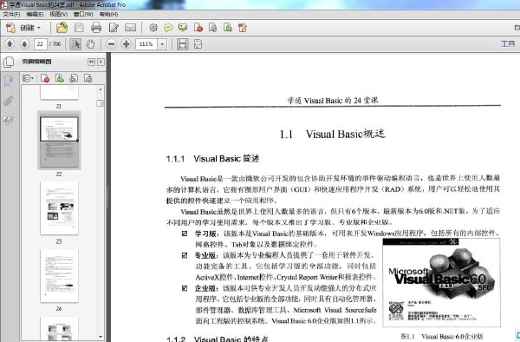Print the document using printer icon
The width and height of the screenshot is (520, 342).
96,28
